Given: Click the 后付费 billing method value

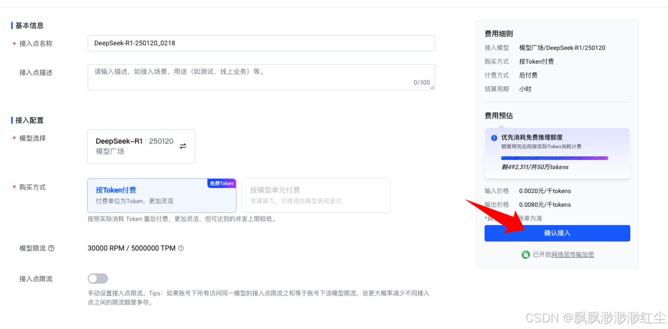Looking at the screenshot, I should [x=528, y=75].
